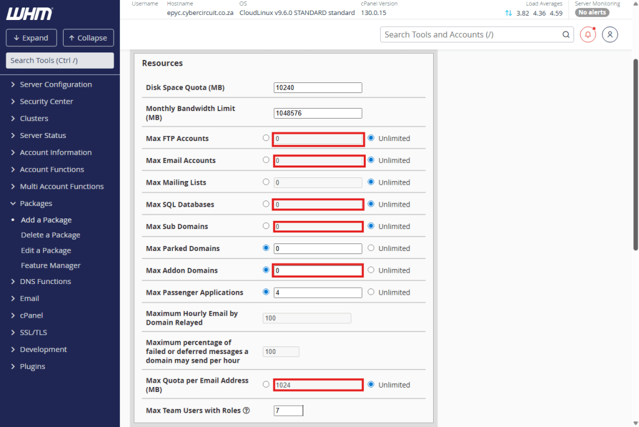Click the load averages arrows icon
This screenshot has height=427, width=639.
[508, 13]
